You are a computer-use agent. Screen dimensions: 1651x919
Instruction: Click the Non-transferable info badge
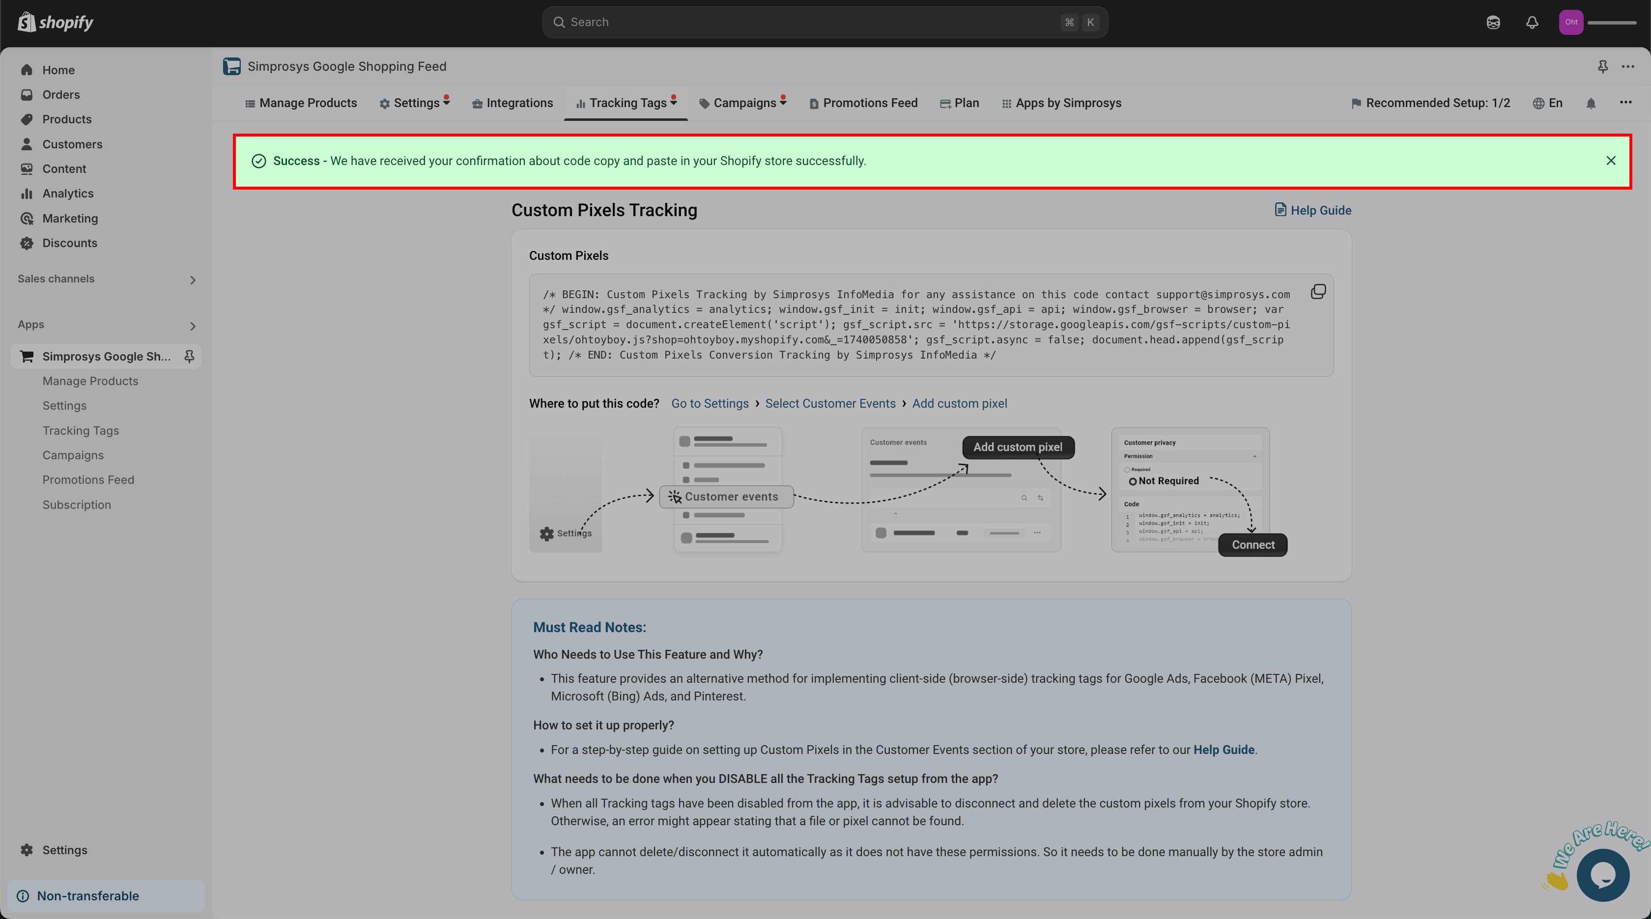click(106, 896)
